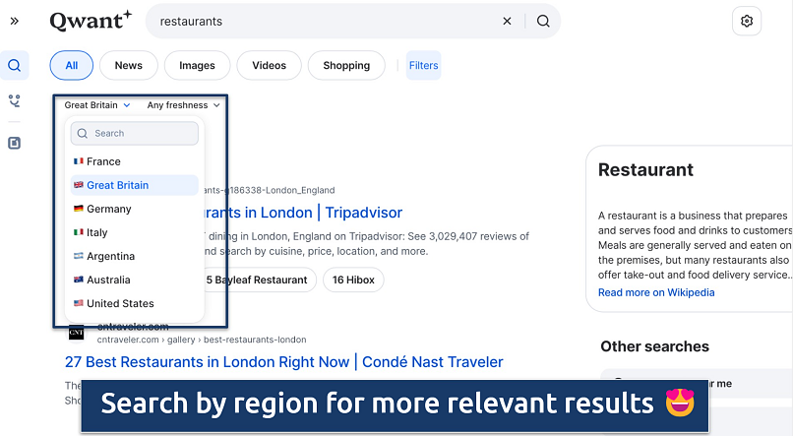Switch to the Images tab
Image resolution: width=793 pixels, height=436 pixels.
tap(197, 66)
